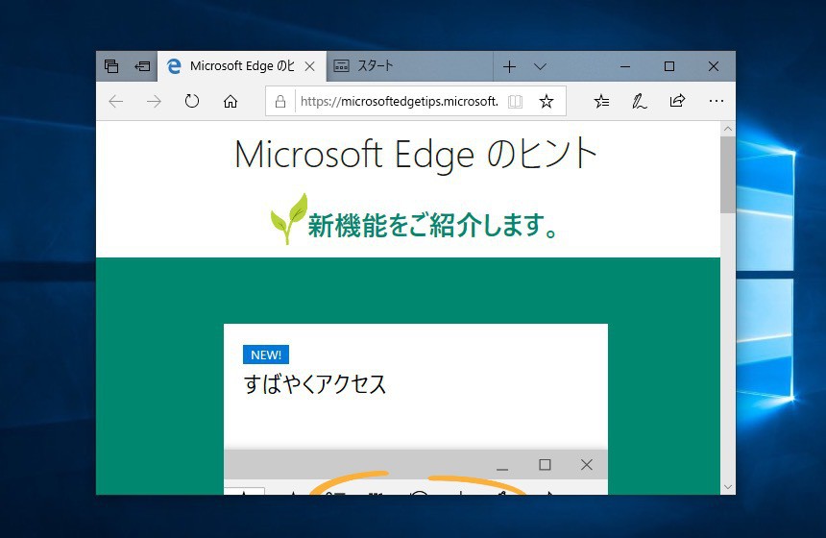Click the Microsoft Edge のヒント page title
This screenshot has width=826, height=538.
tap(416, 155)
